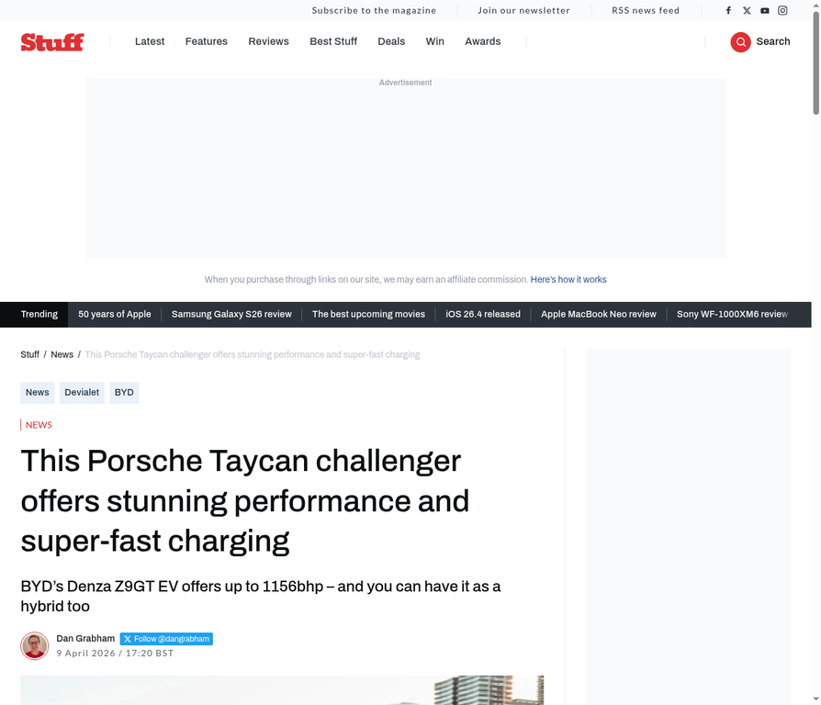Select the BYD tag chip
Viewport: 821px width, 705px height.
[x=124, y=393]
